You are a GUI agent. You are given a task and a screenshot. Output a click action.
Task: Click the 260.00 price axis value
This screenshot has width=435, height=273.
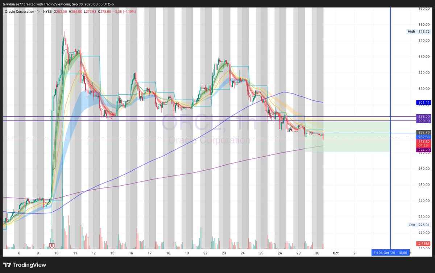pyautogui.click(x=424, y=169)
